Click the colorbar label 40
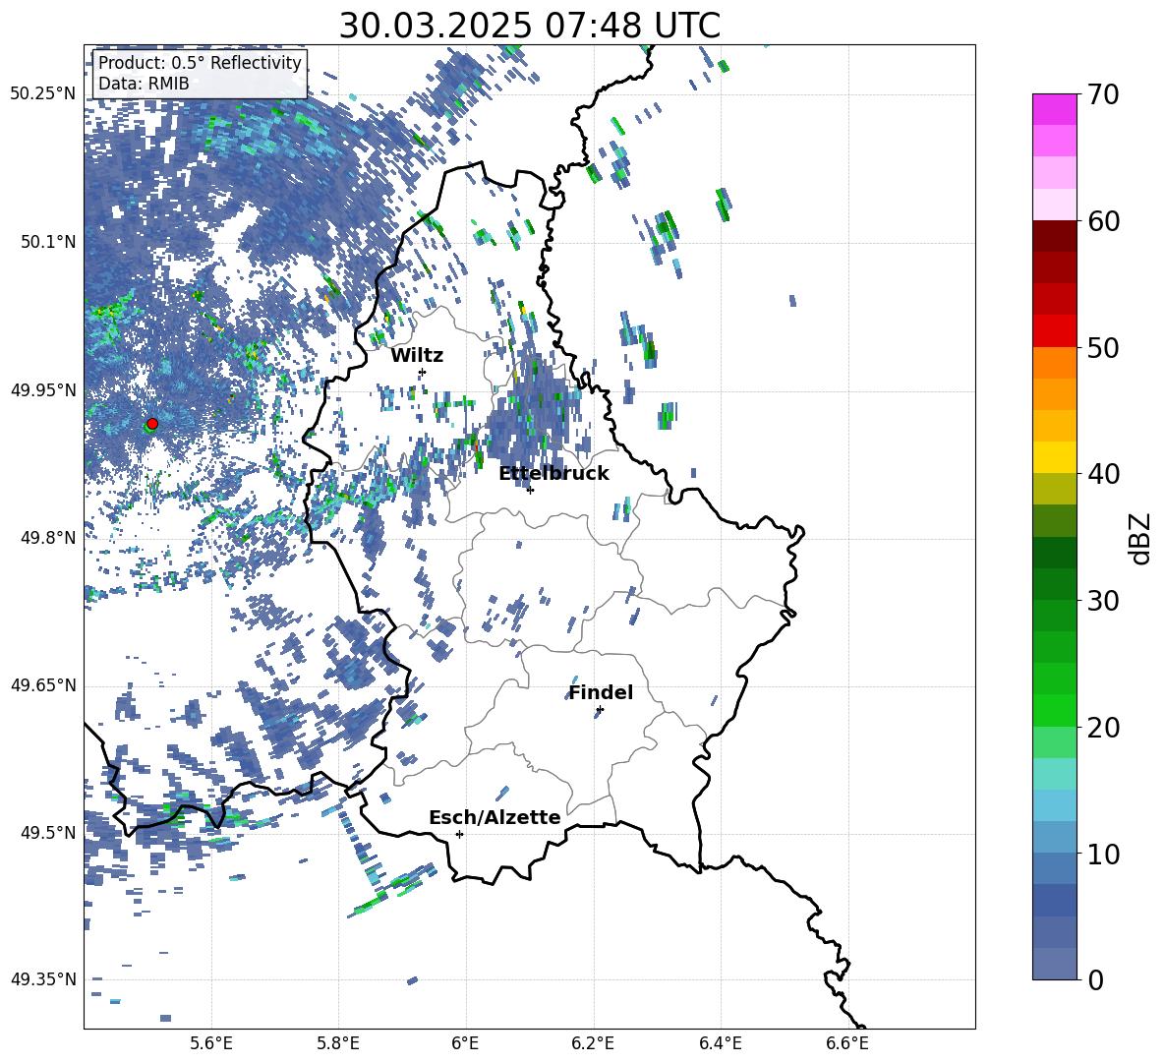This screenshot has height=1063, width=1164. pos(1103,474)
